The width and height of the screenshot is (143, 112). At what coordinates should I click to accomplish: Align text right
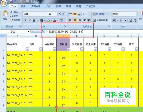(79, 20)
